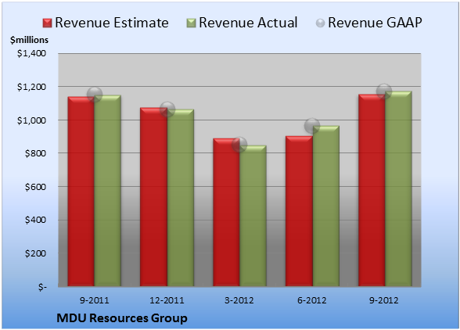Click the '9-2012' x-axis label
Viewport: 460px width, 330px height.
[x=384, y=300]
